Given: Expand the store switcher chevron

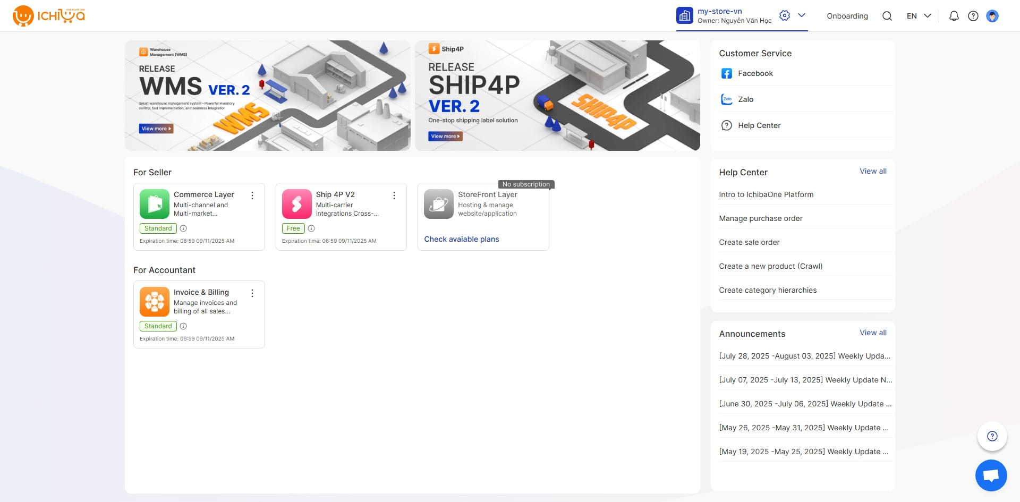Looking at the screenshot, I should coord(802,15).
